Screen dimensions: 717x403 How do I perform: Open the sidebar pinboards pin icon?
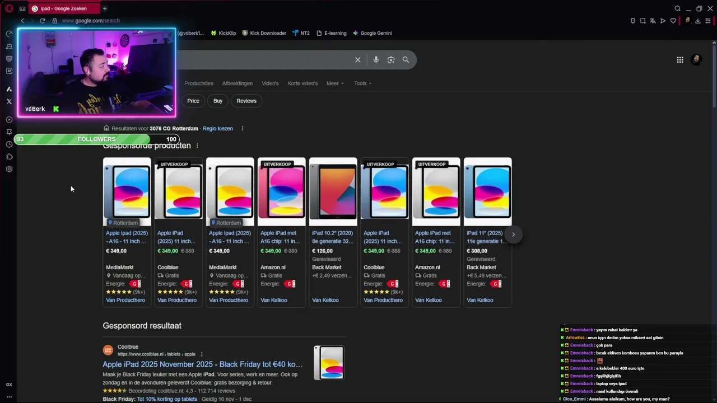tap(9, 132)
